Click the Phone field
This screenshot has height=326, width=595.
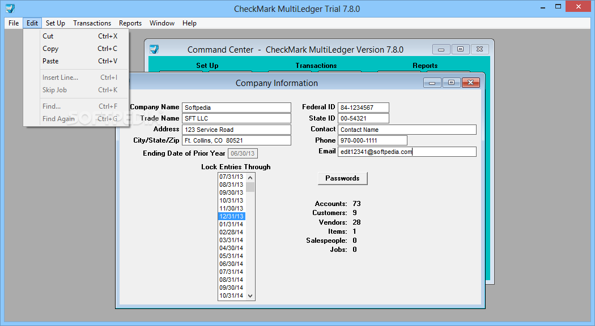(x=372, y=140)
